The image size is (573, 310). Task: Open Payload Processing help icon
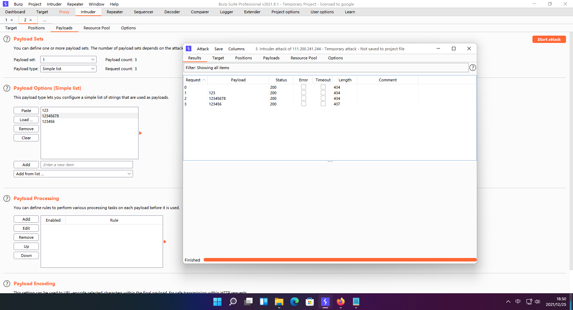click(7, 199)
